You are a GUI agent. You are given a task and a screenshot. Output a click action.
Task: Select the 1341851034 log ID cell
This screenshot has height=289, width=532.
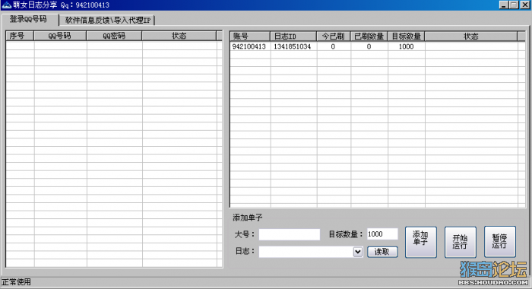293,46
